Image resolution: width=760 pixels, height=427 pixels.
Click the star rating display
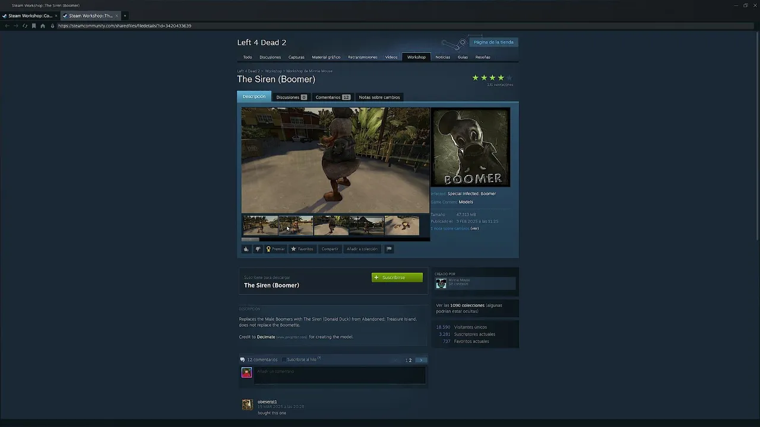click(x=492, y=78)
